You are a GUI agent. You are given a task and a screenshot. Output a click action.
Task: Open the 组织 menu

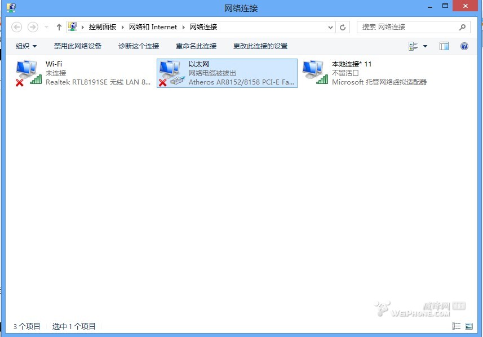click(x=26, y=46)
